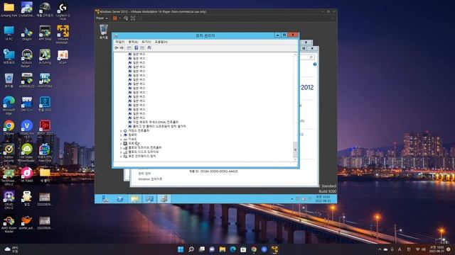This screenshot has width=455, height=255.
Task: Click the show/hide console tree toolbar icon
Action: (129, 47)
